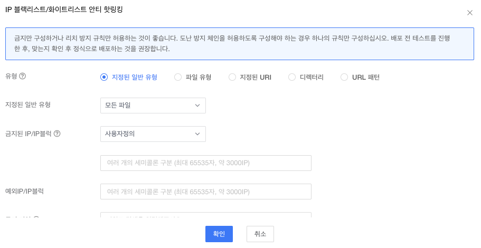The image size is (481, 248).
Task: Click chevron arrow of 사용자정의 combo box
Action: click(197, 134)
